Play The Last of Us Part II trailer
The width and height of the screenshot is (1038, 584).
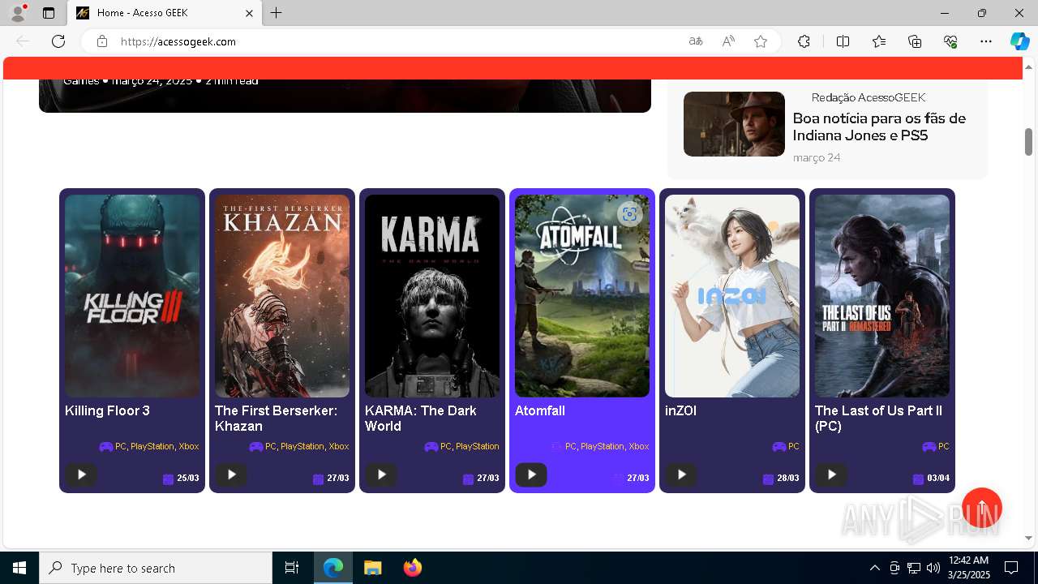tap(831, 474)
